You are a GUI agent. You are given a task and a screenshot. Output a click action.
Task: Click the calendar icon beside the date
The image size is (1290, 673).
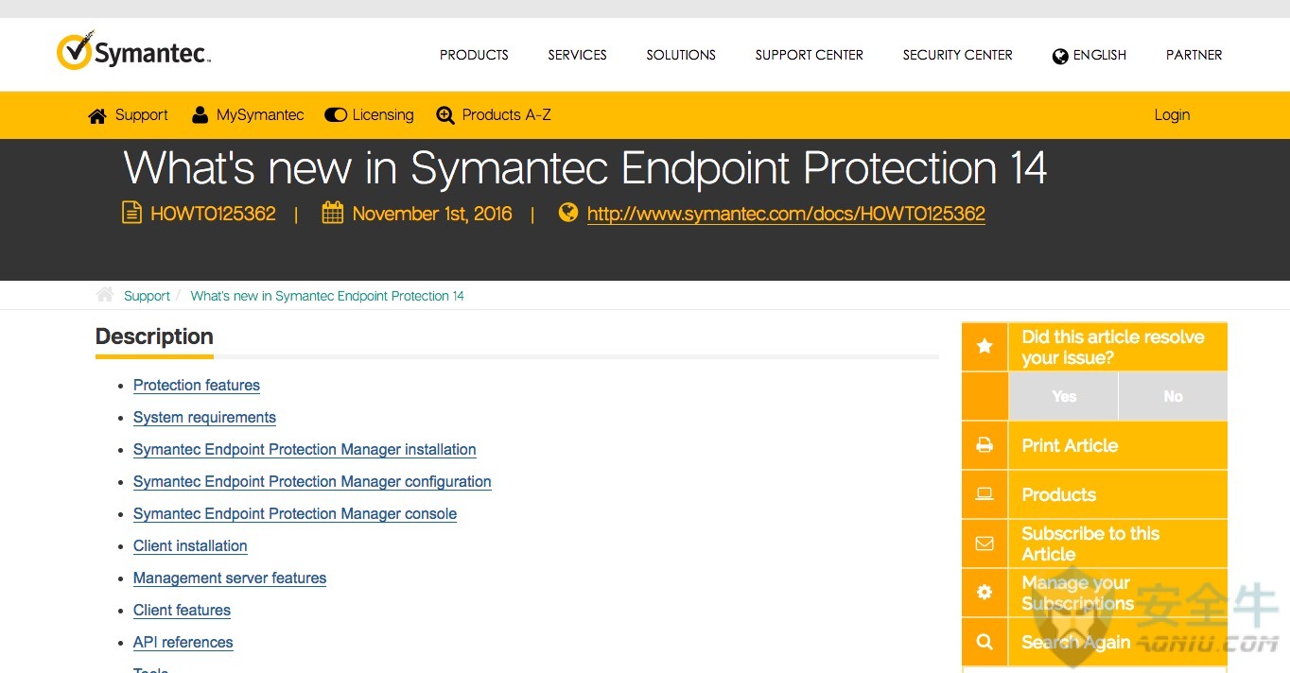tap(332, 213)
